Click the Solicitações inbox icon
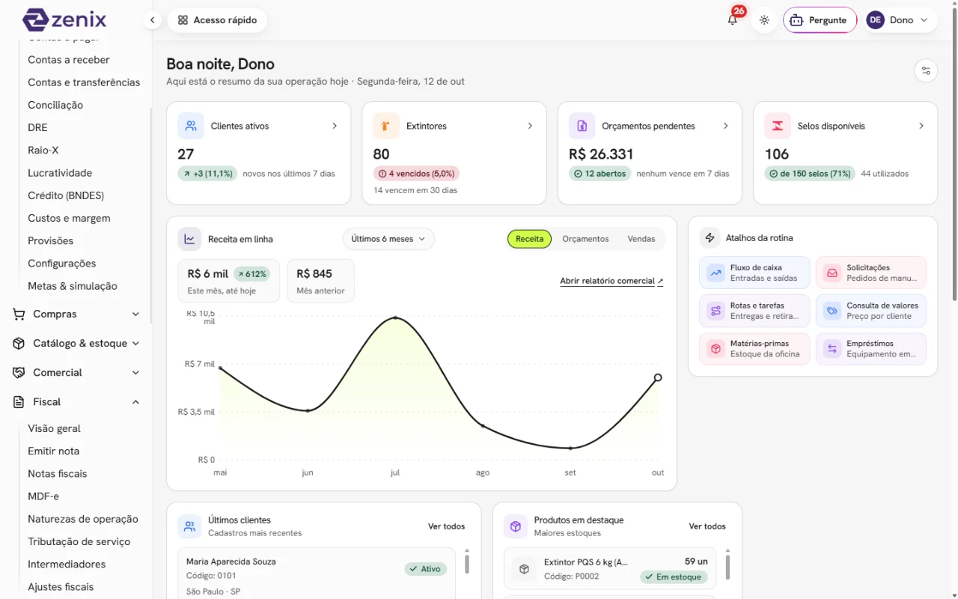The width and height of the screenshot is (958, 599). 832,273
